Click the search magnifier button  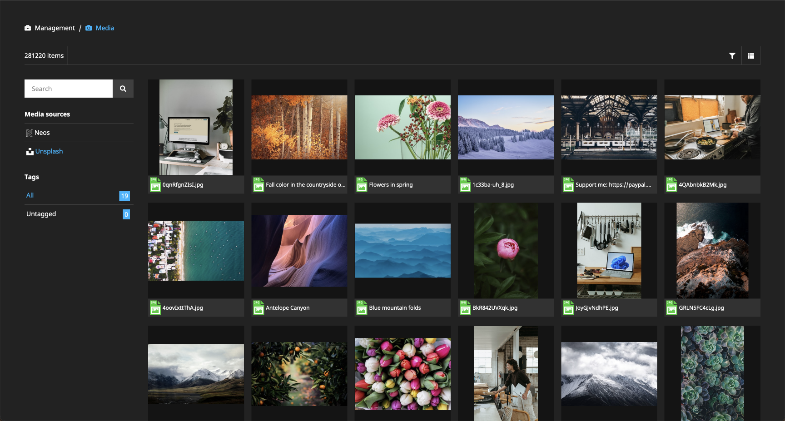pyautogui.click(x=123, y=89)
